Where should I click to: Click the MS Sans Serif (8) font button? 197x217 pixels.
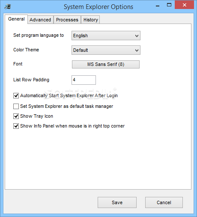[106, 64]
